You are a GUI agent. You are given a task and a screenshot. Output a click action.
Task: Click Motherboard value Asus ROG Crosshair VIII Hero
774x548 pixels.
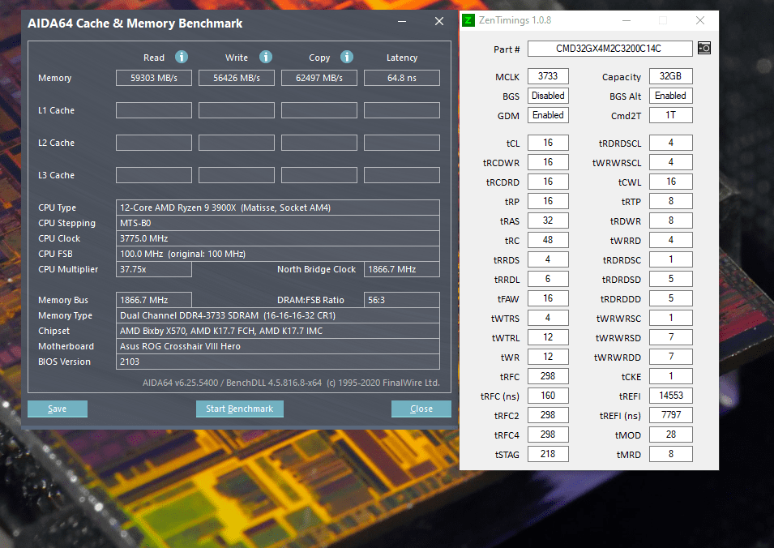pyautogui.click(x=277, y=345)
